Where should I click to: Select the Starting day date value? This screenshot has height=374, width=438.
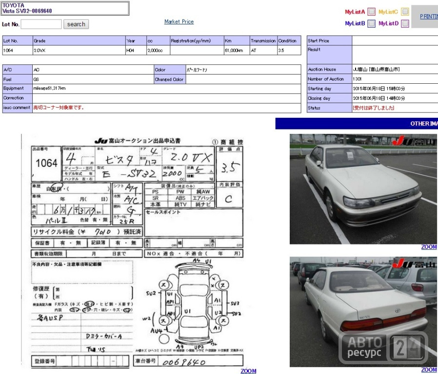click(x=378, y=89)
